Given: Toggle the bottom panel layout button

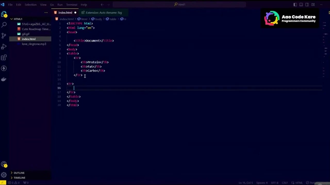Looking at the screenshot, I should (x=301, y=5).
